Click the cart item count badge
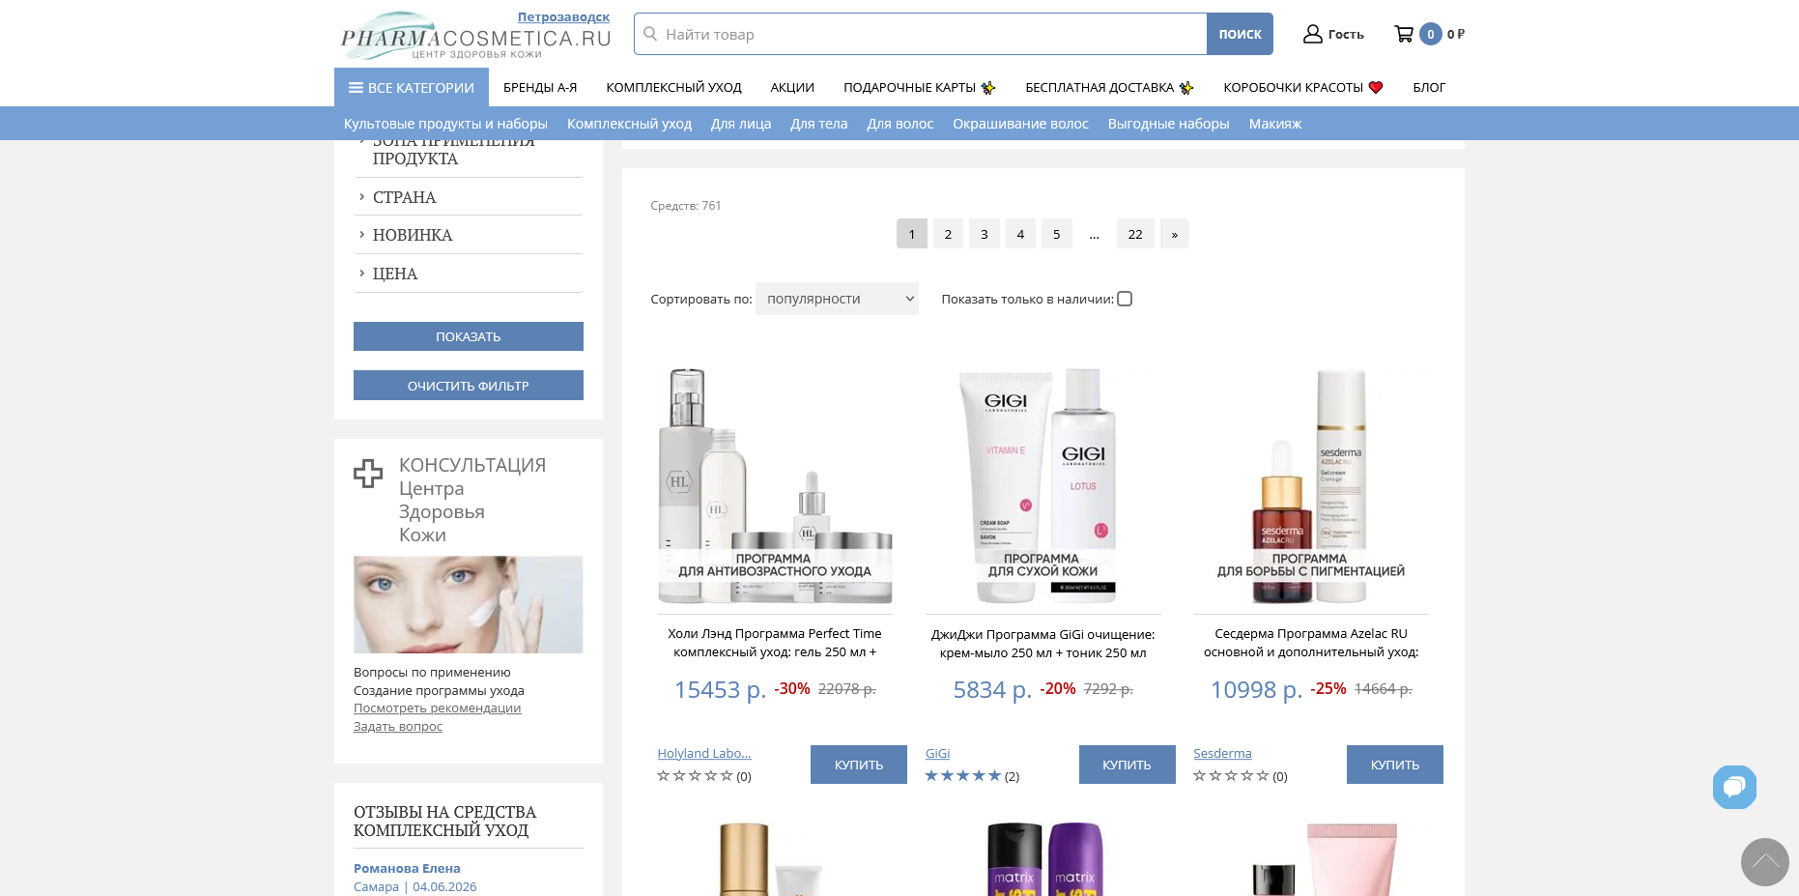 click(1431, 34)
